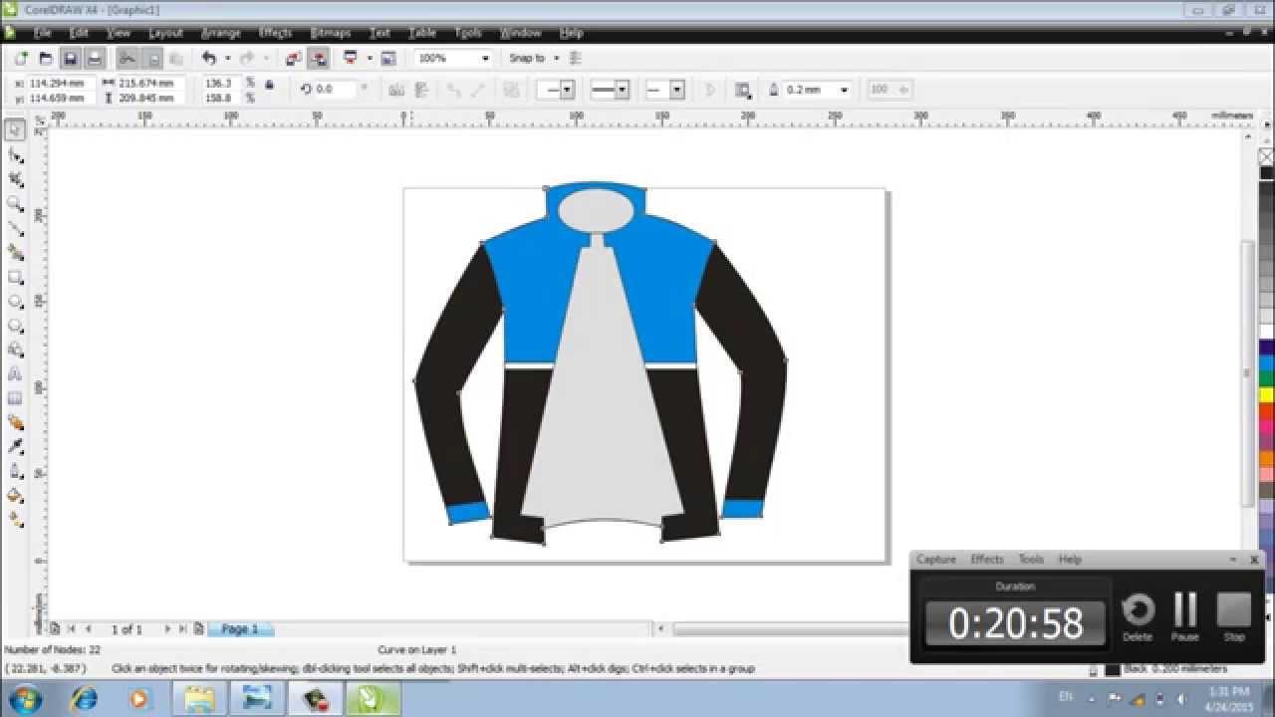The image size is (1275, 717).
Task: Pause the screen recording
Action: [1185, 616]
